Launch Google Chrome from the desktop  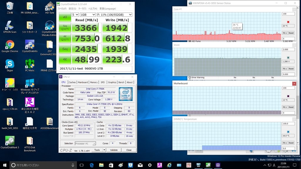pos(10,46)
